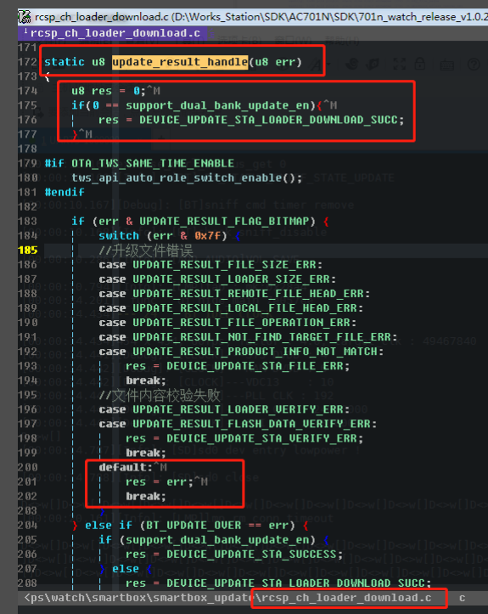Click case UPDATE_RESULT_NOT_FIND_TARGET_FILE_ERR
The image size is (488, 614).
click(248, 337)
